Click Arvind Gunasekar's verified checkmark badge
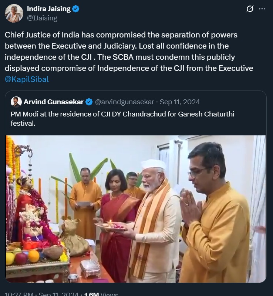 click(x=89, y=102)
